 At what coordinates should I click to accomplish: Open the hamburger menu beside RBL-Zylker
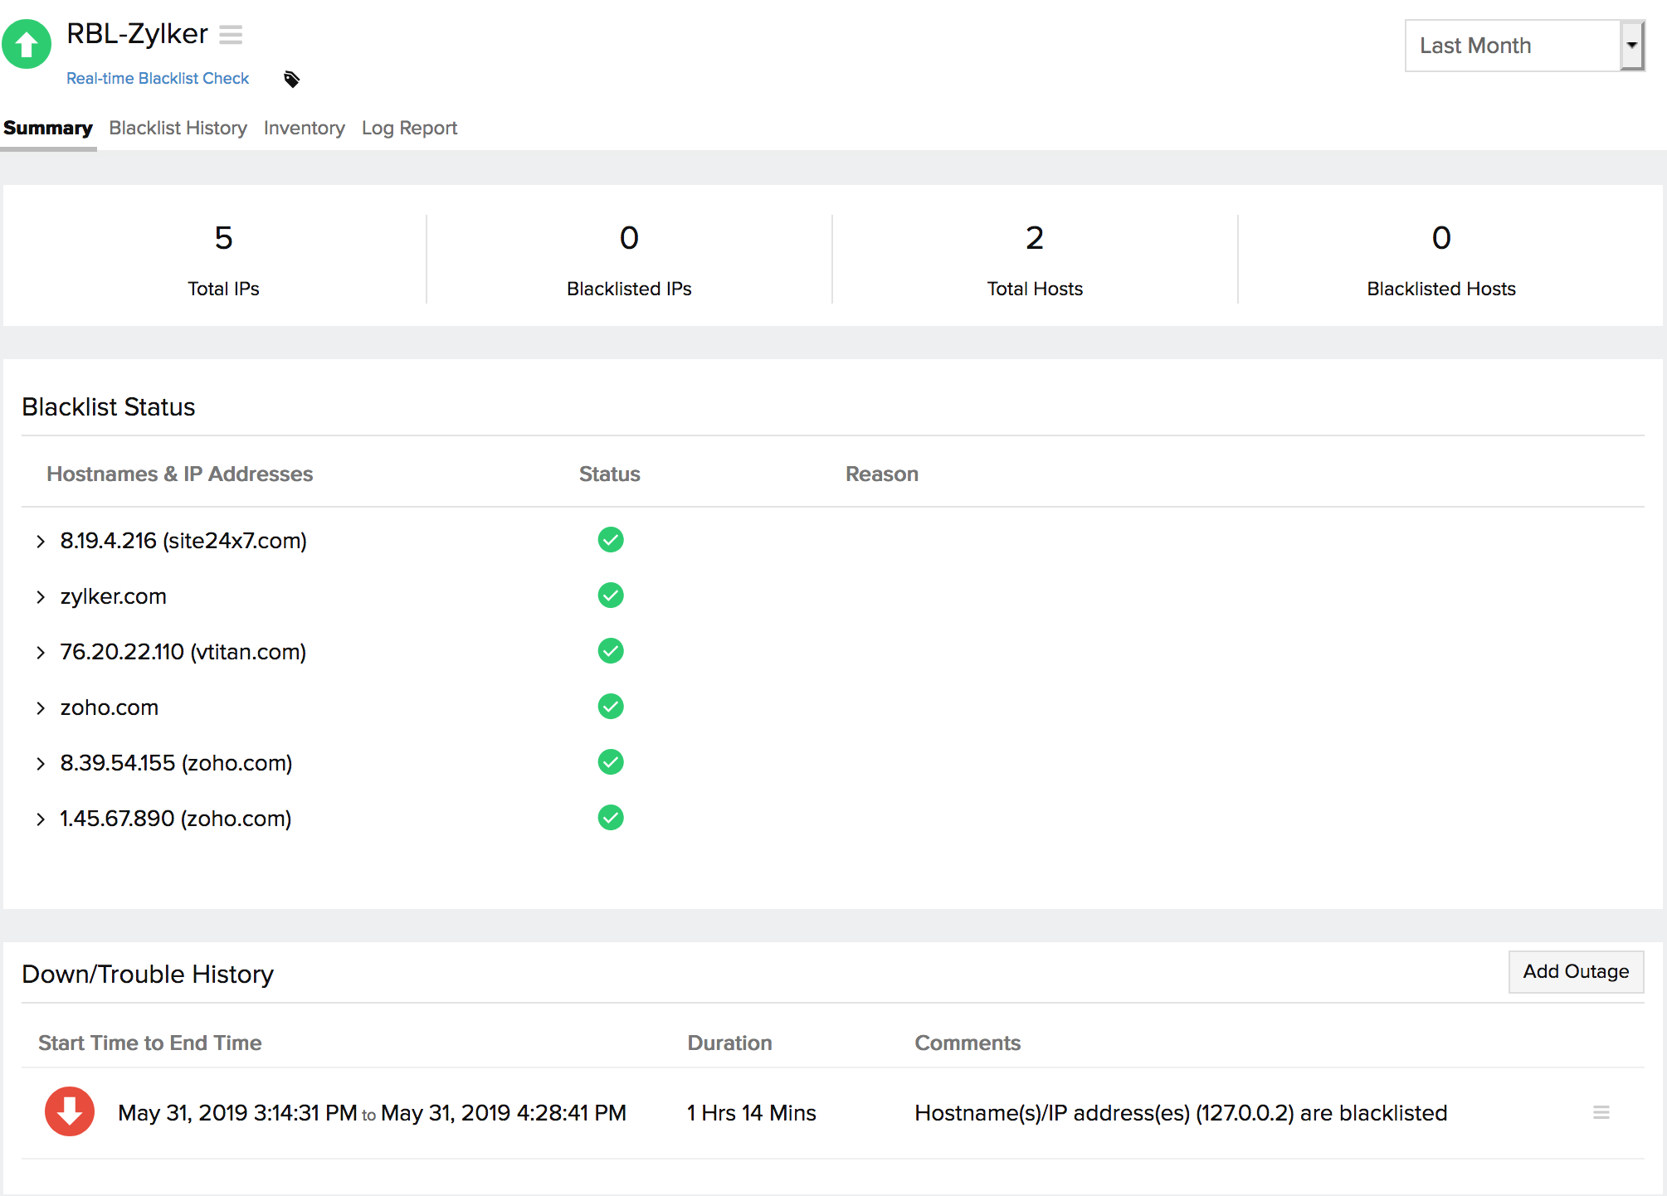tap(231, 35)
